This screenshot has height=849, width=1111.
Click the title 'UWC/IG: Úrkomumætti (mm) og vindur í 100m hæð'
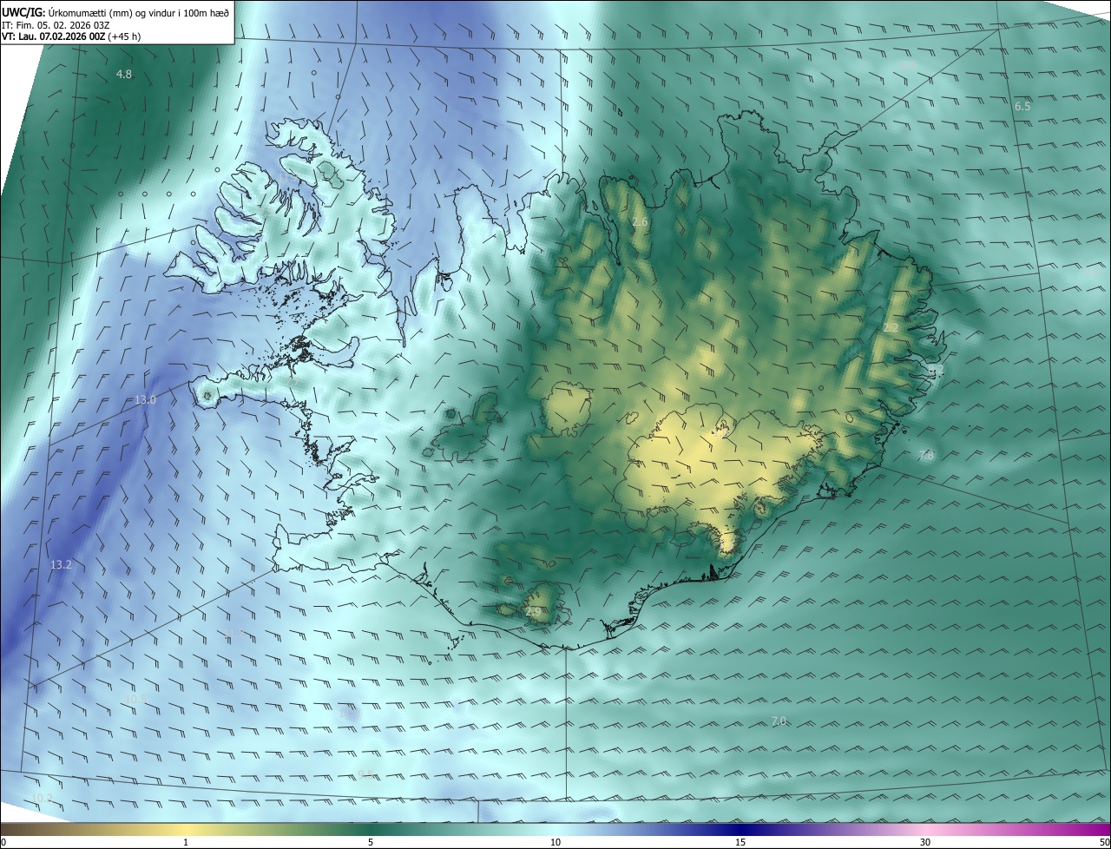click(x=115, y=12)
